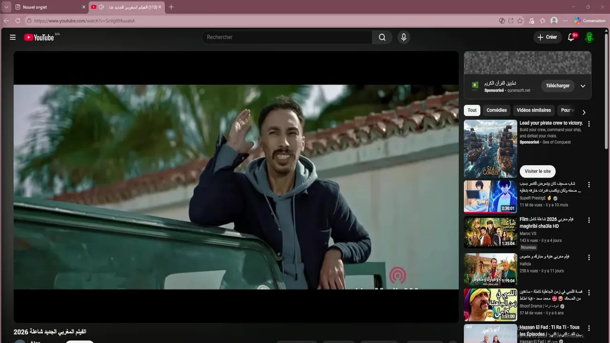
Task: Click Visiter le site button
Action: (x=538, y=171)
